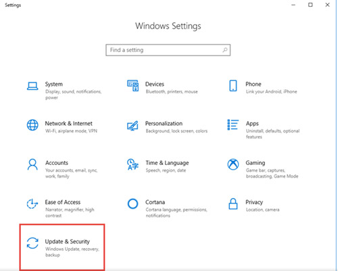The height and width of the screenshot is (271, 338).
Task: Click 'Speech, region, date' description
Action: [x=166, y=170]
